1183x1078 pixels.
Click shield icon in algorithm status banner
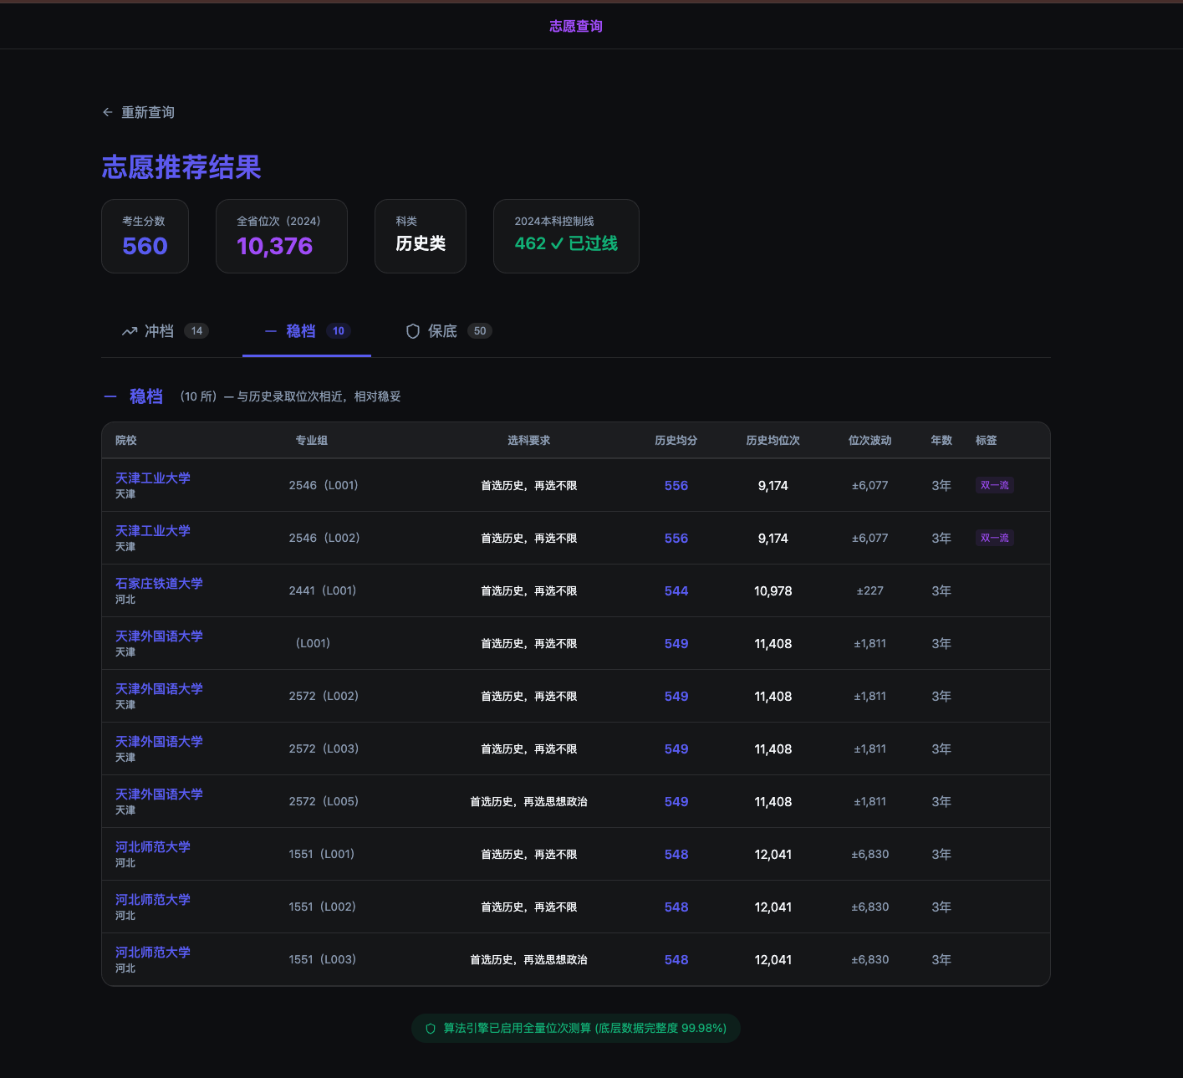coord(431,1029)
